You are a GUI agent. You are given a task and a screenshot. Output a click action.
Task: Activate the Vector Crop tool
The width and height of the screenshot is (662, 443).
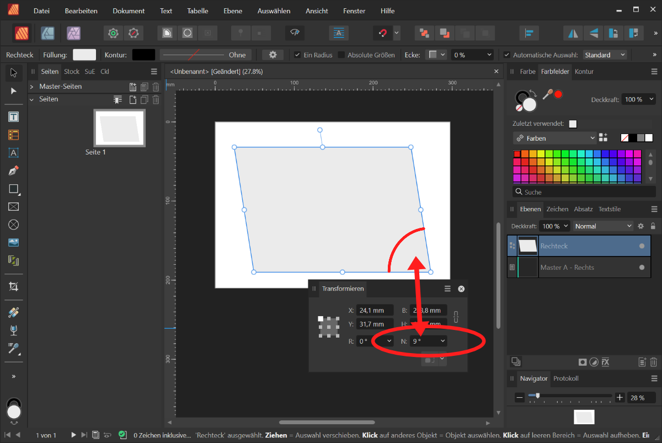(x=13, y=286)
